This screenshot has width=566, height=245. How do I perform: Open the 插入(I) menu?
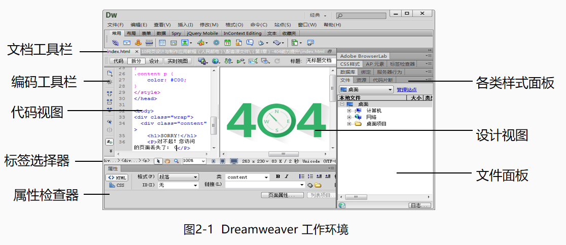(x=186, y=25)
